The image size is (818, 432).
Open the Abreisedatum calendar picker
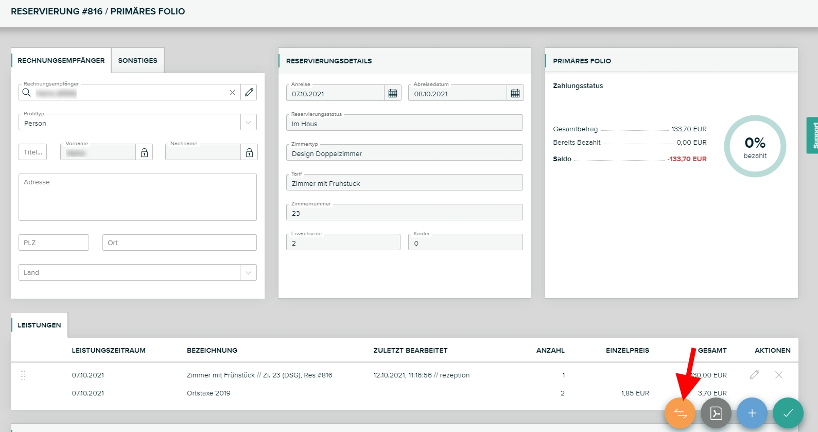(515, 93)
